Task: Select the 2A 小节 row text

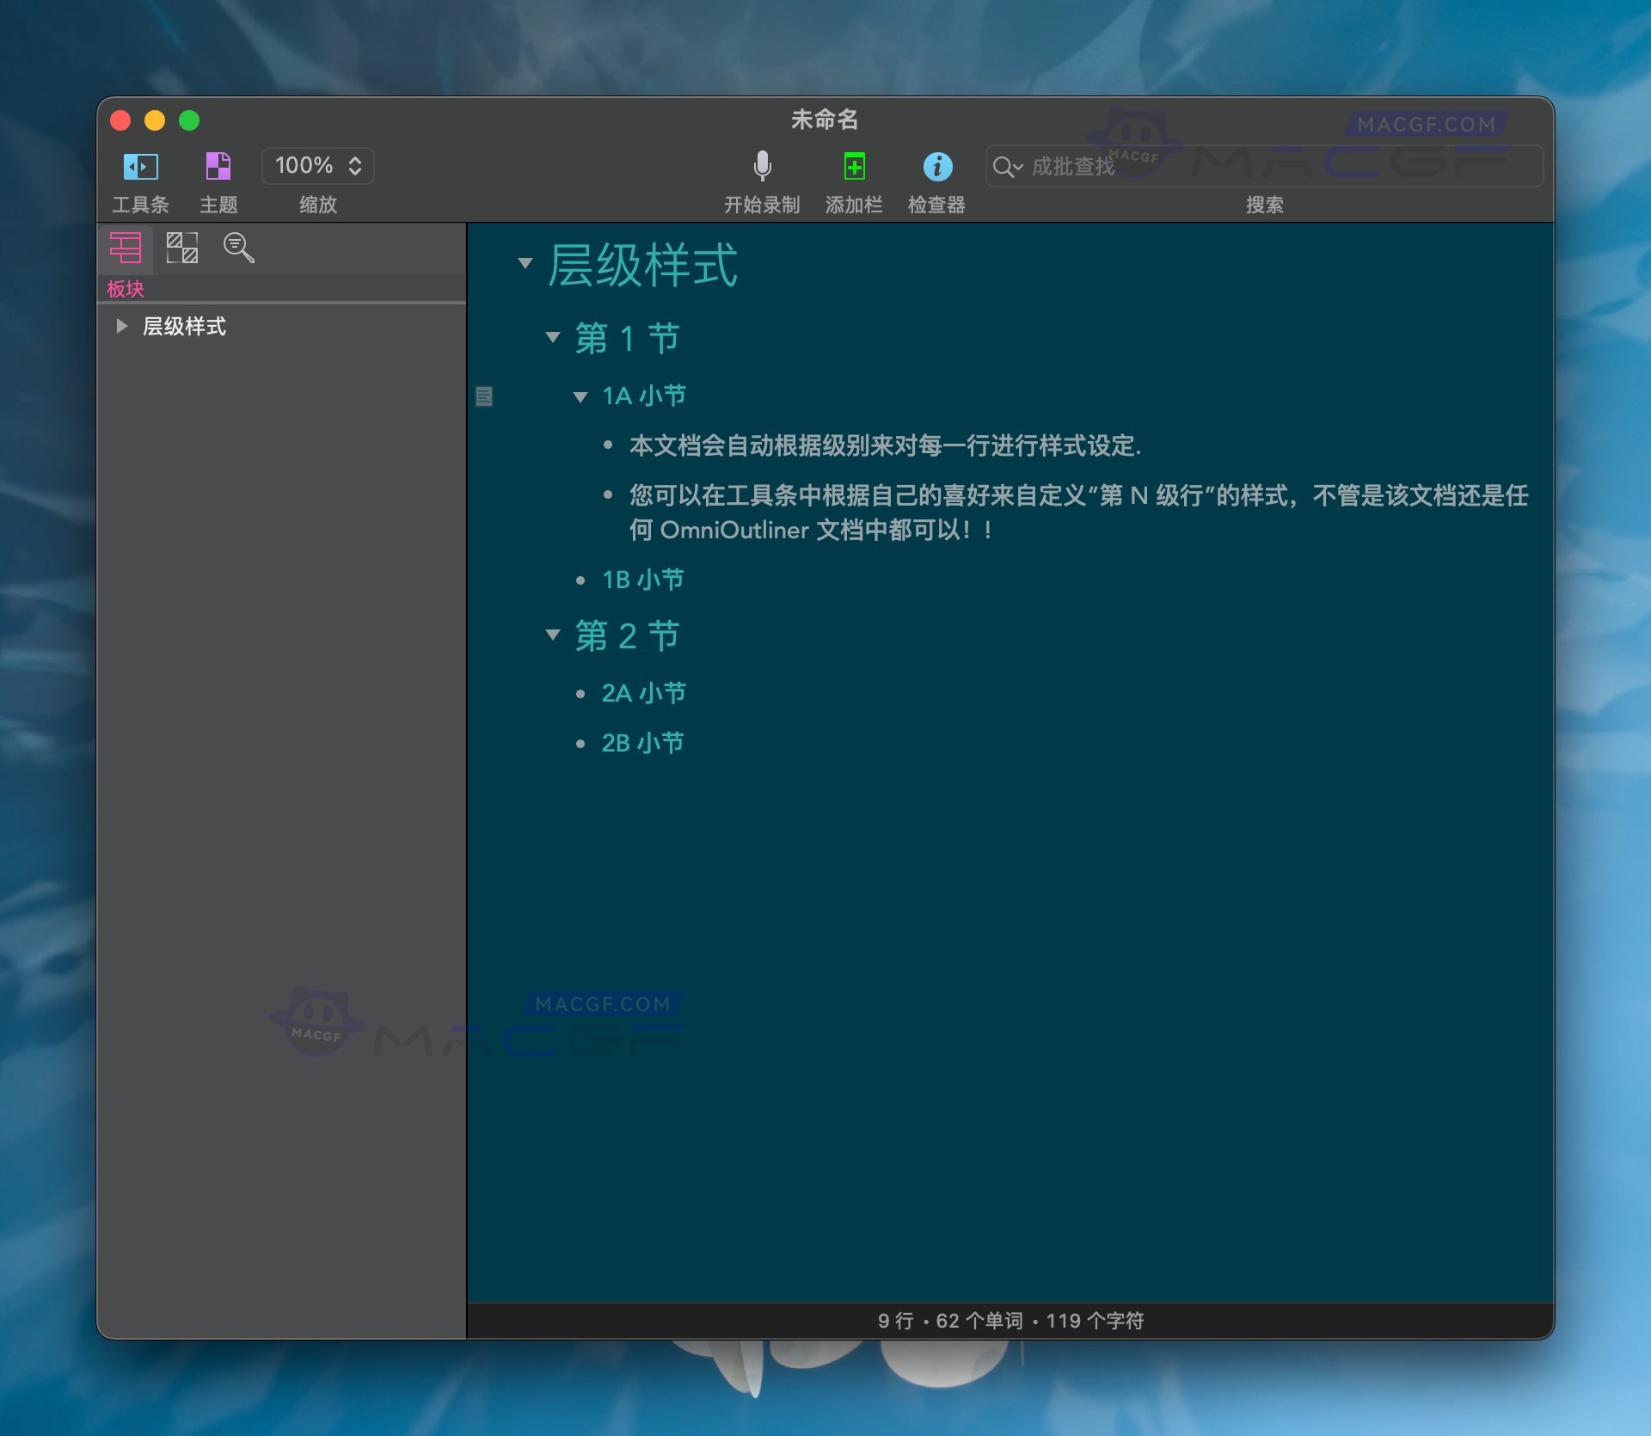Action: point(643,692)
